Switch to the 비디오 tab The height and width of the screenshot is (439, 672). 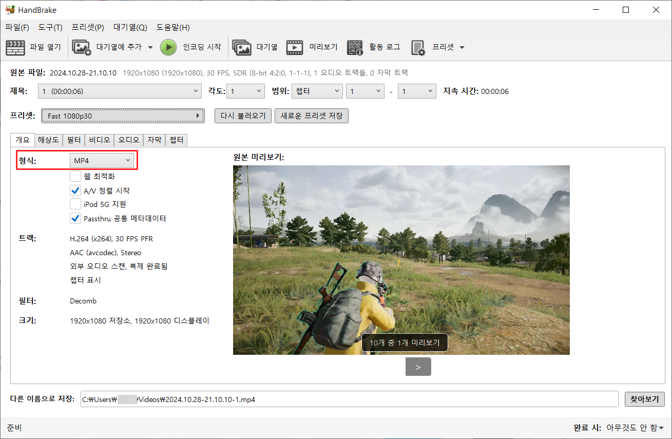tap(100, 140)
